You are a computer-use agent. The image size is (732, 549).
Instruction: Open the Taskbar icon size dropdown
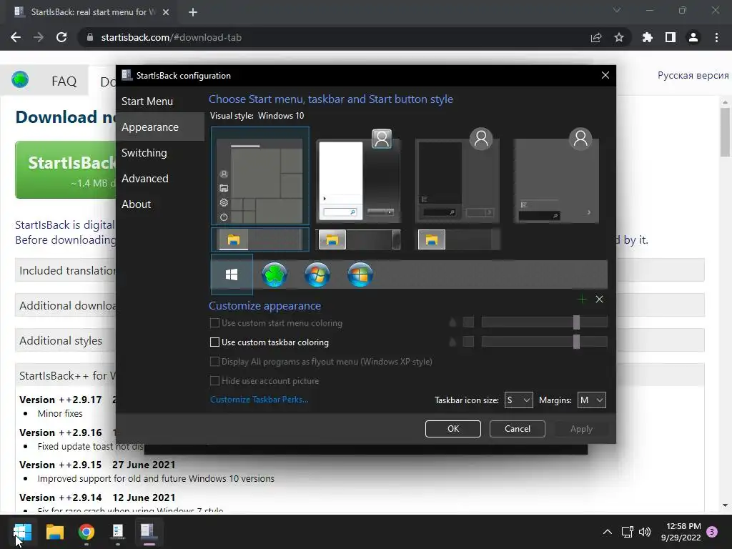[x=519, y=400]
